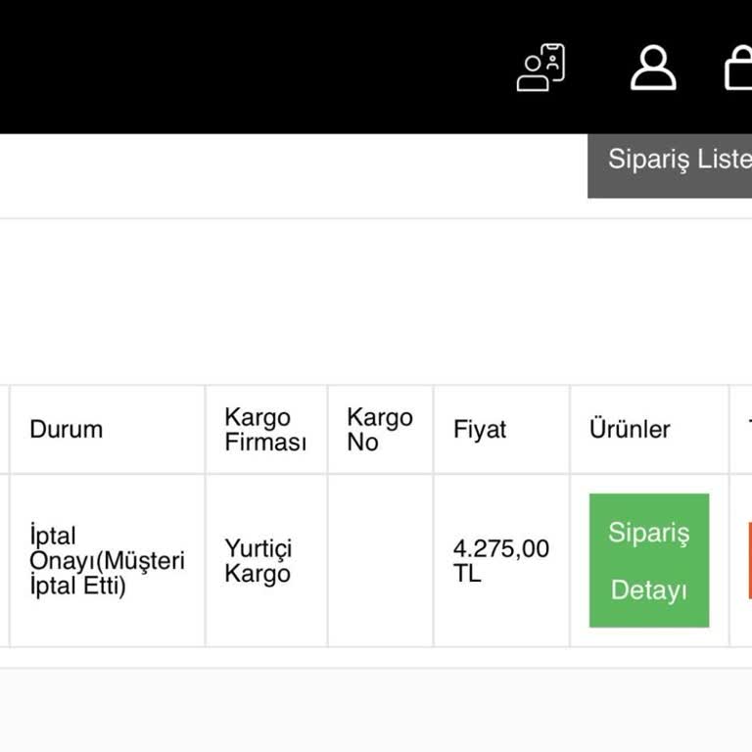Click the empty Kargo No cell
This screenshot has width=752, height=752.
coord(380,561)
